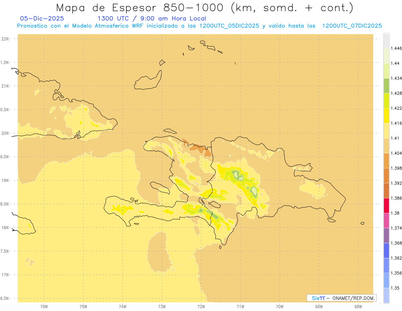Screen dimensions: 402x311
Task: Select the longitude label 69W
Action: coord(319,307)
